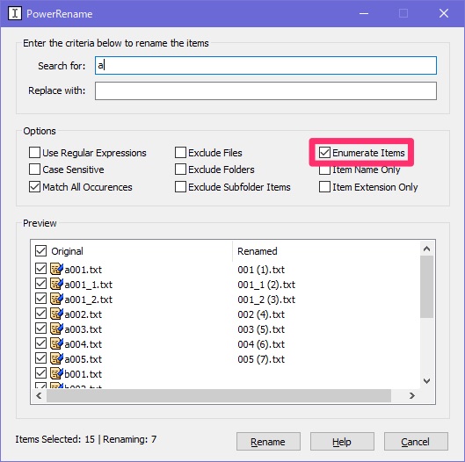The image size is (465, 462).
Task: Select the a005.txt file name
Action: coord(83,359)
